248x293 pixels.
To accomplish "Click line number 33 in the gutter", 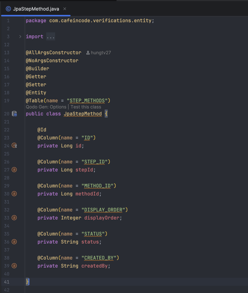I will point(7,218).
